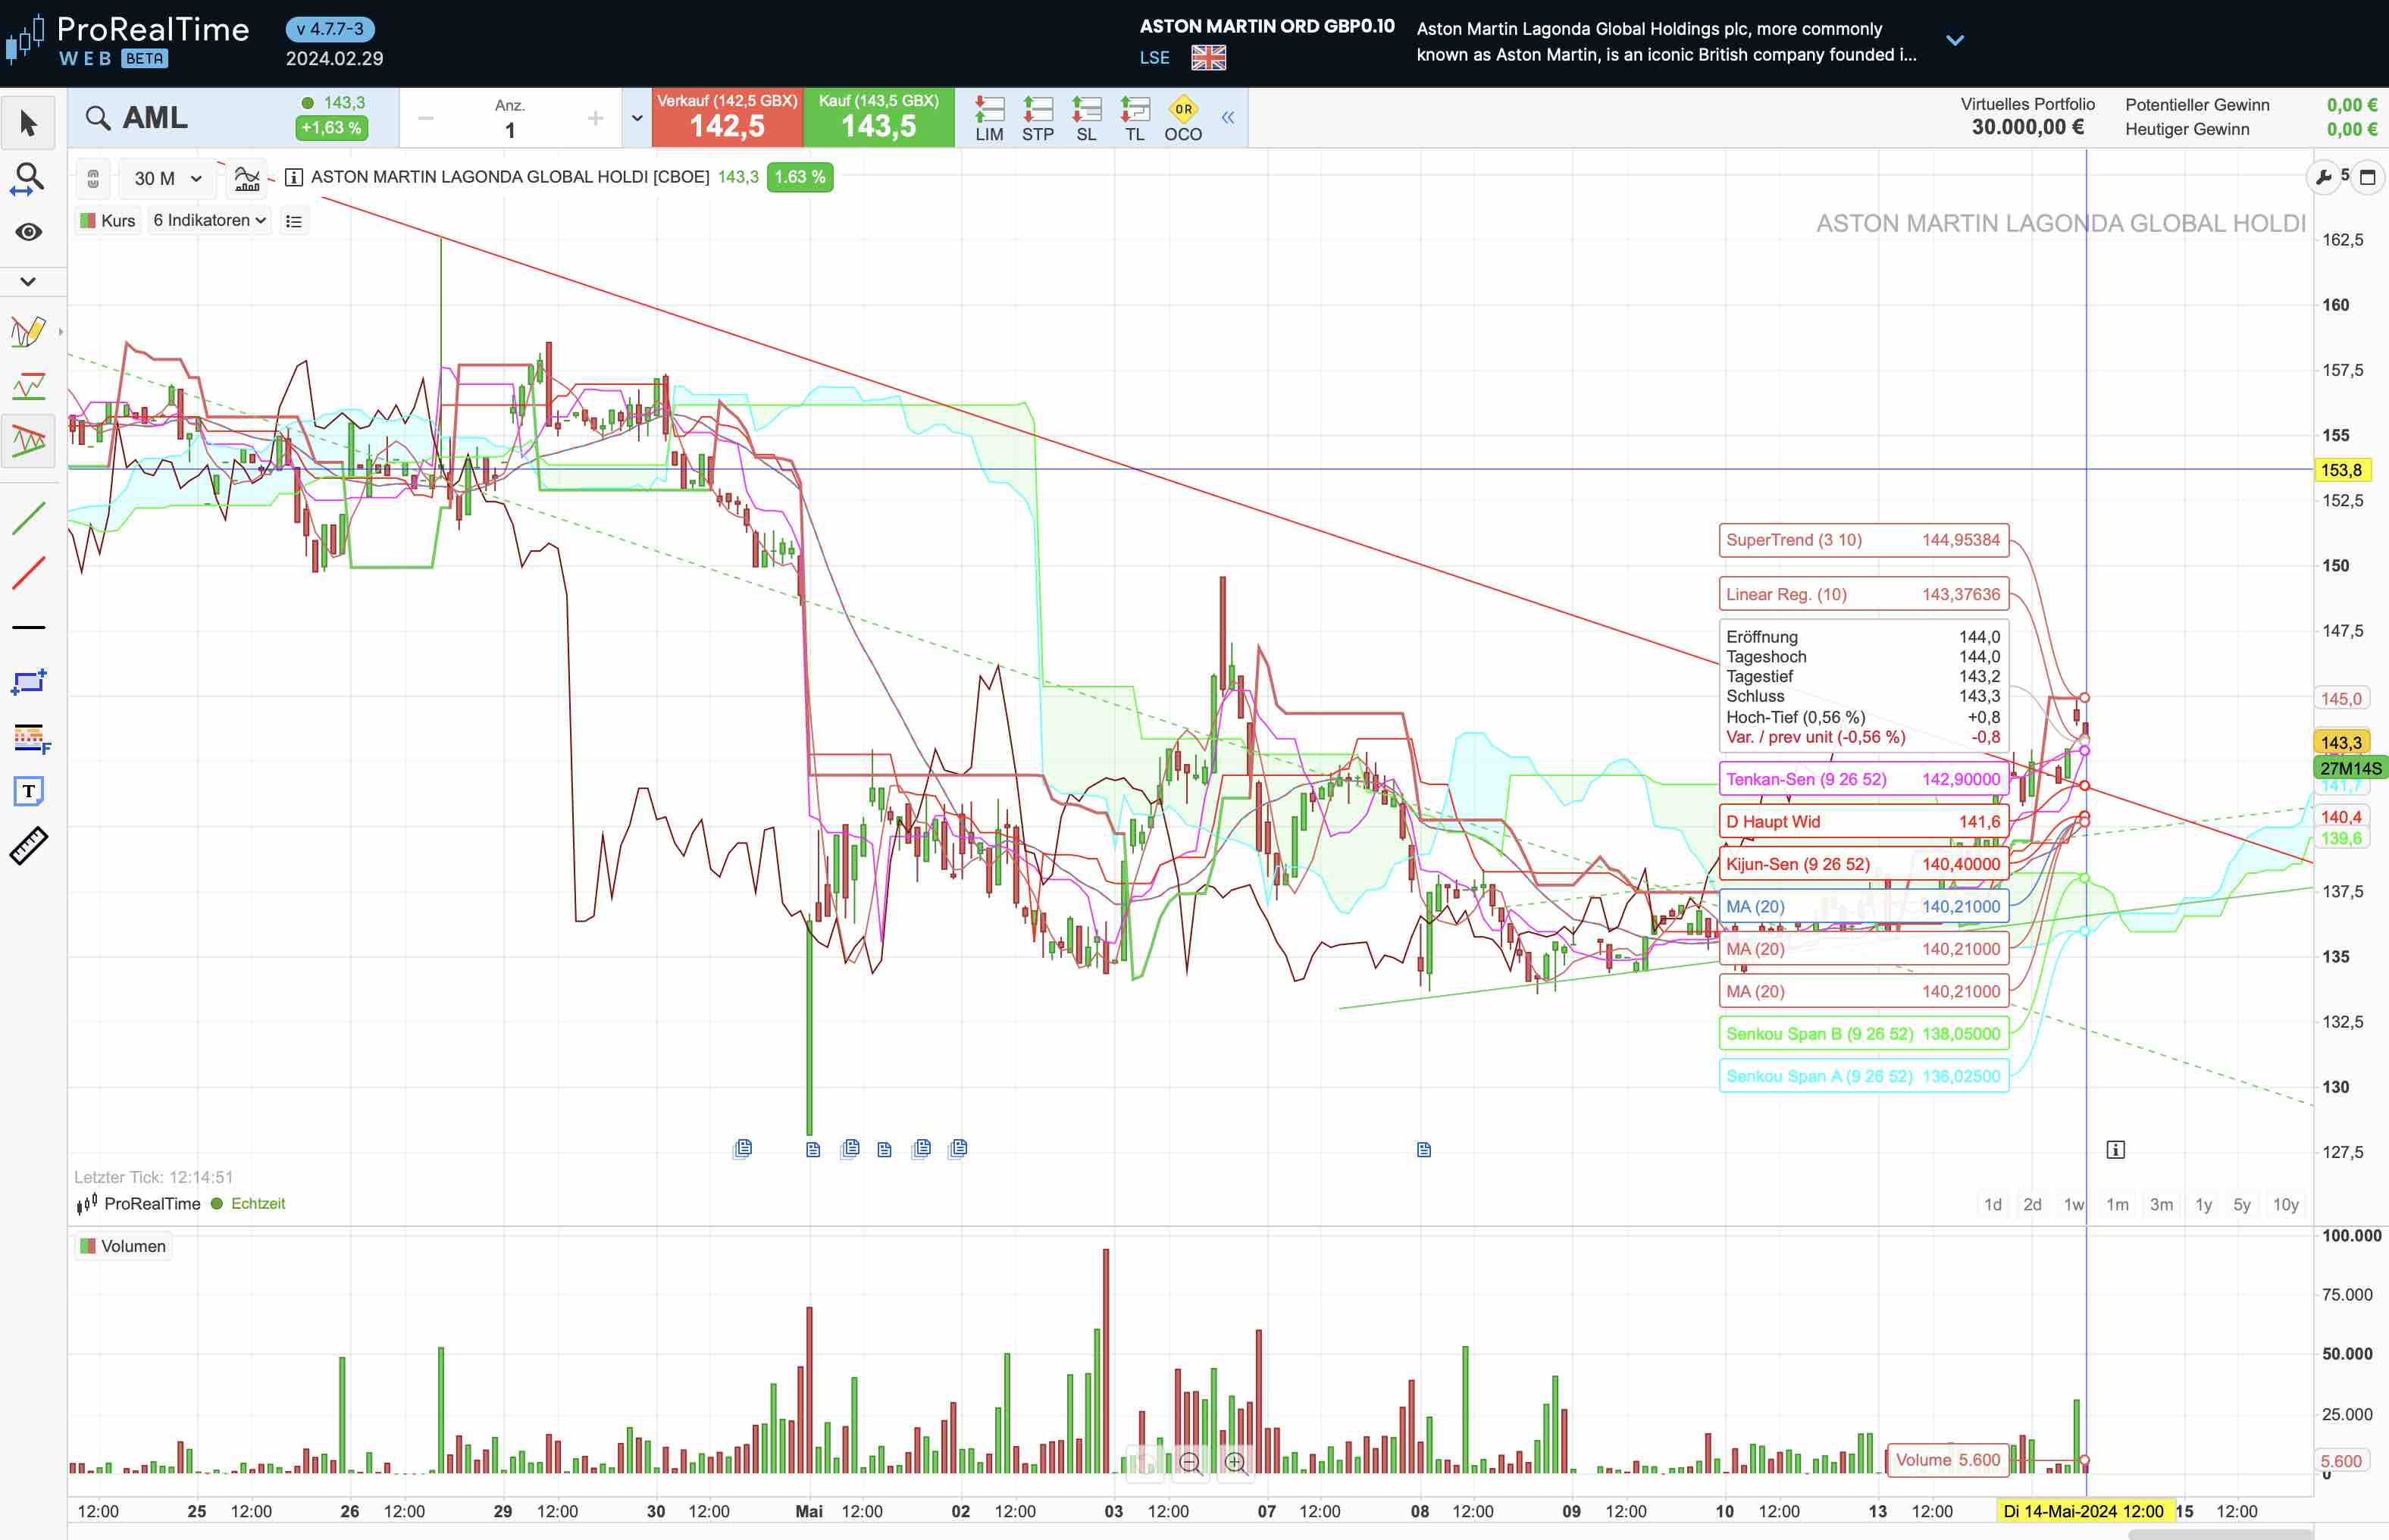Viewport: 2389px width, 1540px height.
Task: Choose the text annotation tool
Action: [28, 791]
